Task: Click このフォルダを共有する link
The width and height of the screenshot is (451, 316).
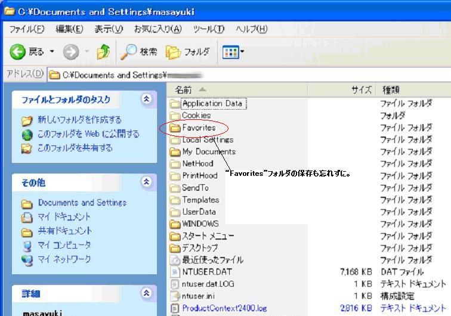Action: [x=75, y=148]
